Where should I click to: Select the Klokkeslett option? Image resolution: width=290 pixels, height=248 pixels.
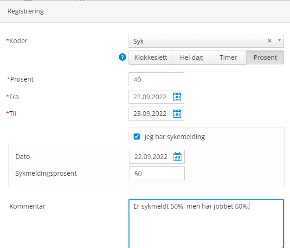(151, 57)
